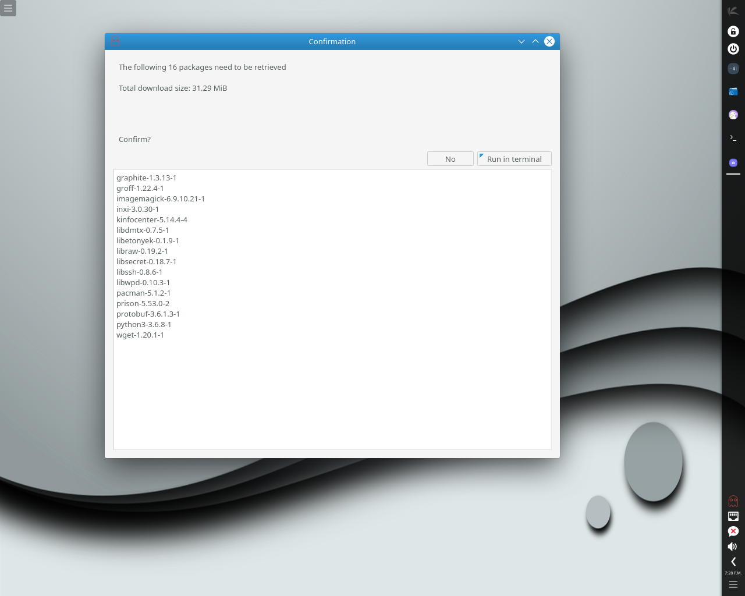Screen dimensions: 745x596
Task: Select wget-1.20.1-1 entry
Action: (x=140, y=335)
